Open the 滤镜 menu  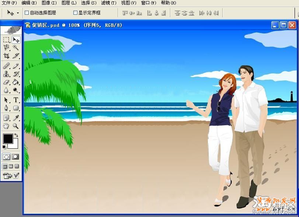[x=108, y=3]
